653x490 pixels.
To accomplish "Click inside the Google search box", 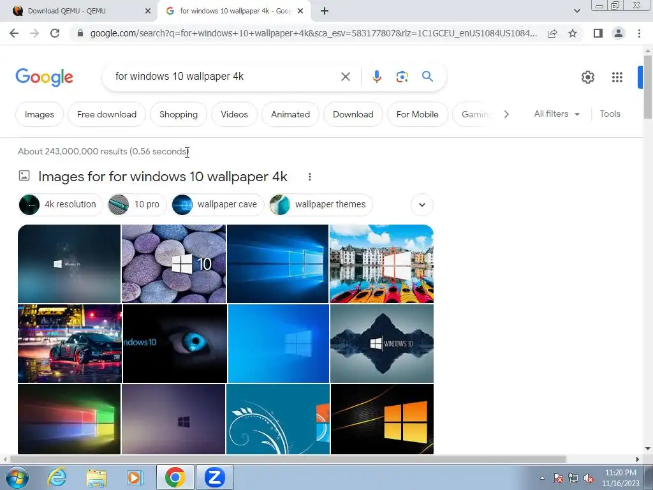I will click(225, 77).
